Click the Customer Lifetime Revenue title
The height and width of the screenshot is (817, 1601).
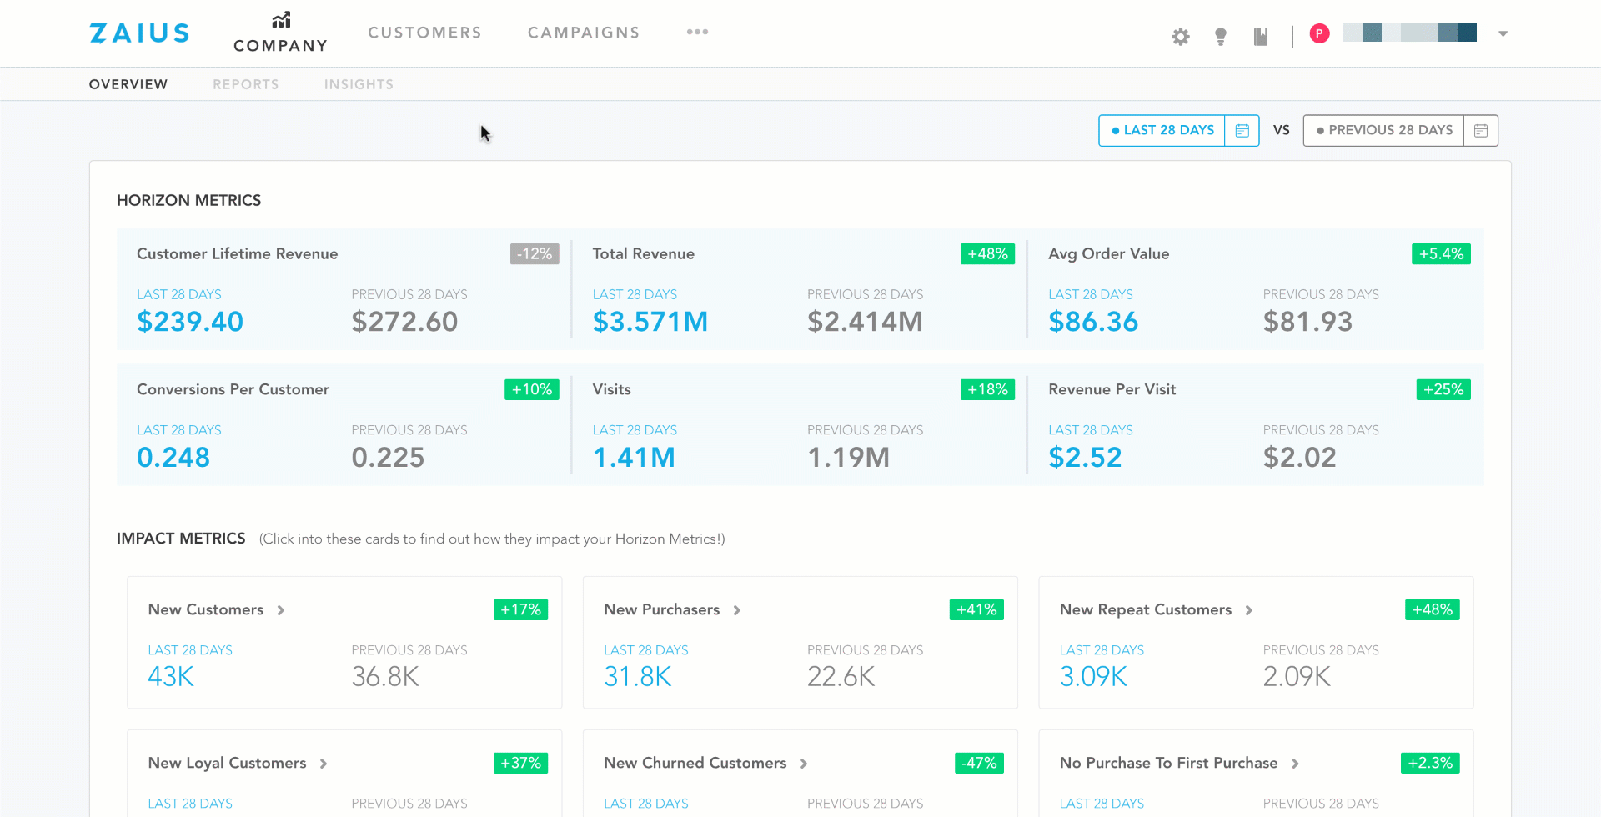pyautogui.click(x=238, y=254)
